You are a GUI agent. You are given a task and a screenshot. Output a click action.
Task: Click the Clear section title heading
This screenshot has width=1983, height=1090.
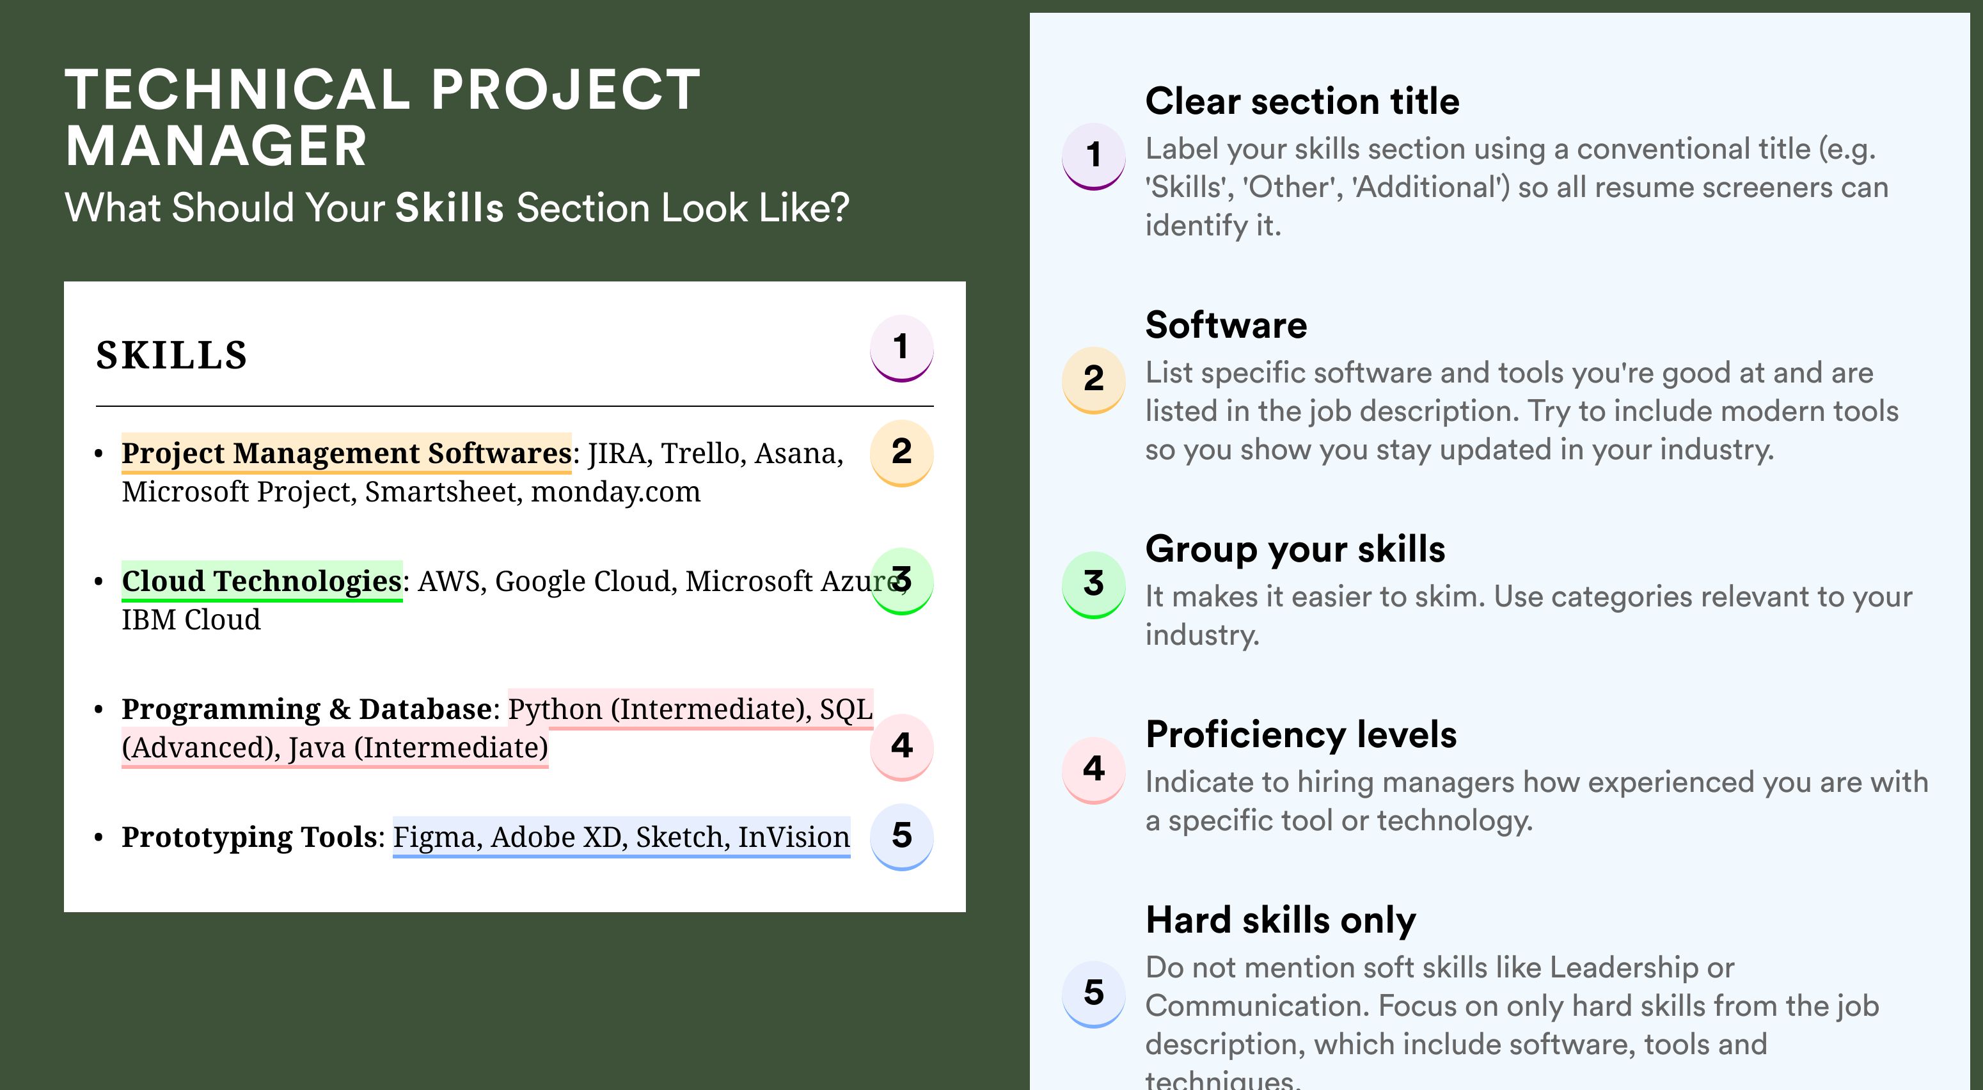(x=1302, y=102)
